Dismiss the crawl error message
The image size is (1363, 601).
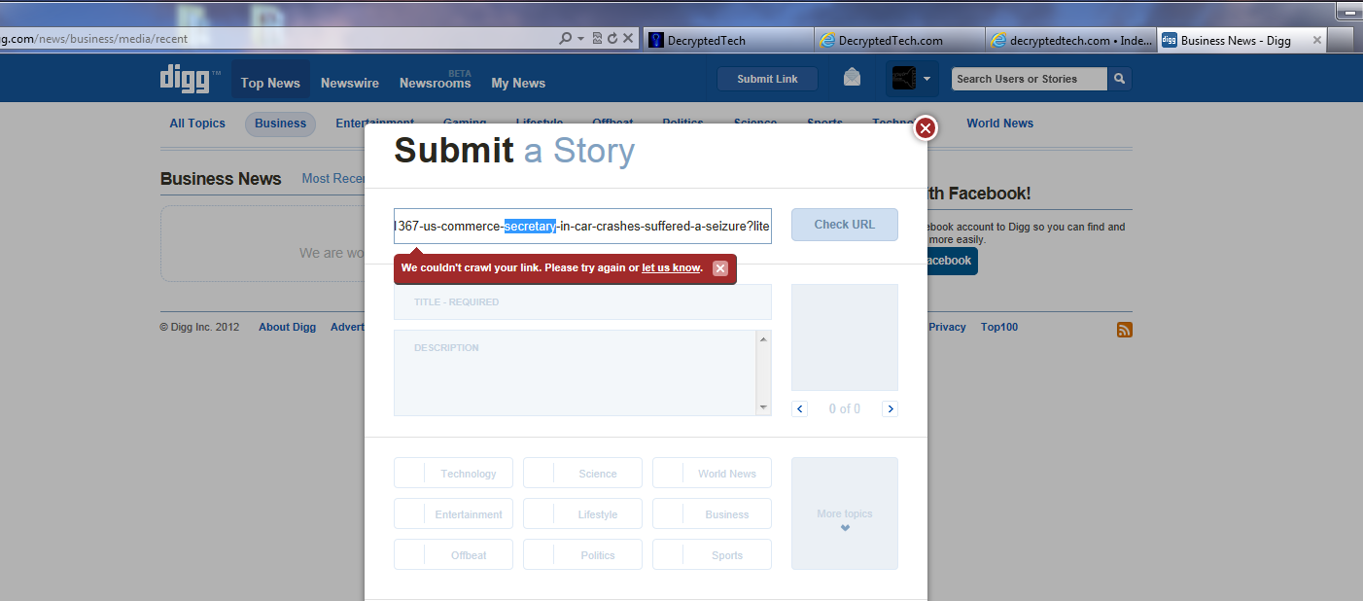point(720,268)
